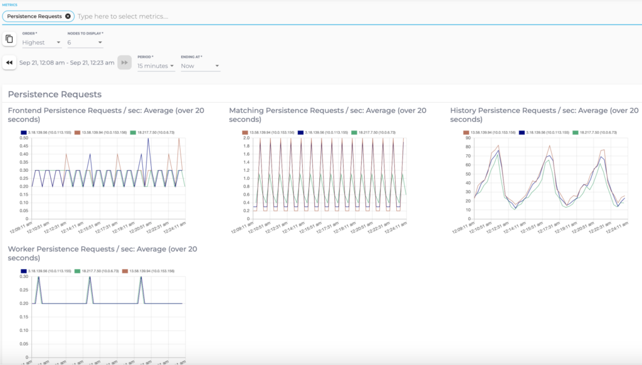
Task: Remove the Persistence Requests metric chip
Action: click(68, 16)
